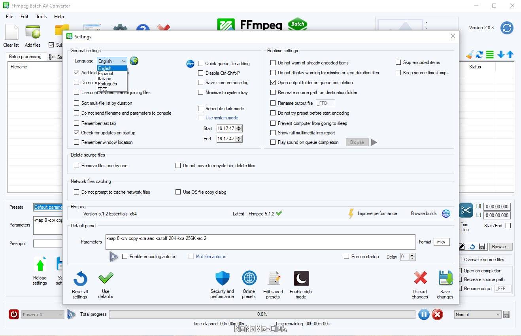Click the Reset all settings icon
The width and height of the screenshot is (521, 336).
tap(80, 279)
